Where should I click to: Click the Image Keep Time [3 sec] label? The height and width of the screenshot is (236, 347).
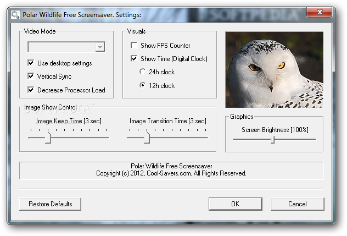(x=69, y=121)
